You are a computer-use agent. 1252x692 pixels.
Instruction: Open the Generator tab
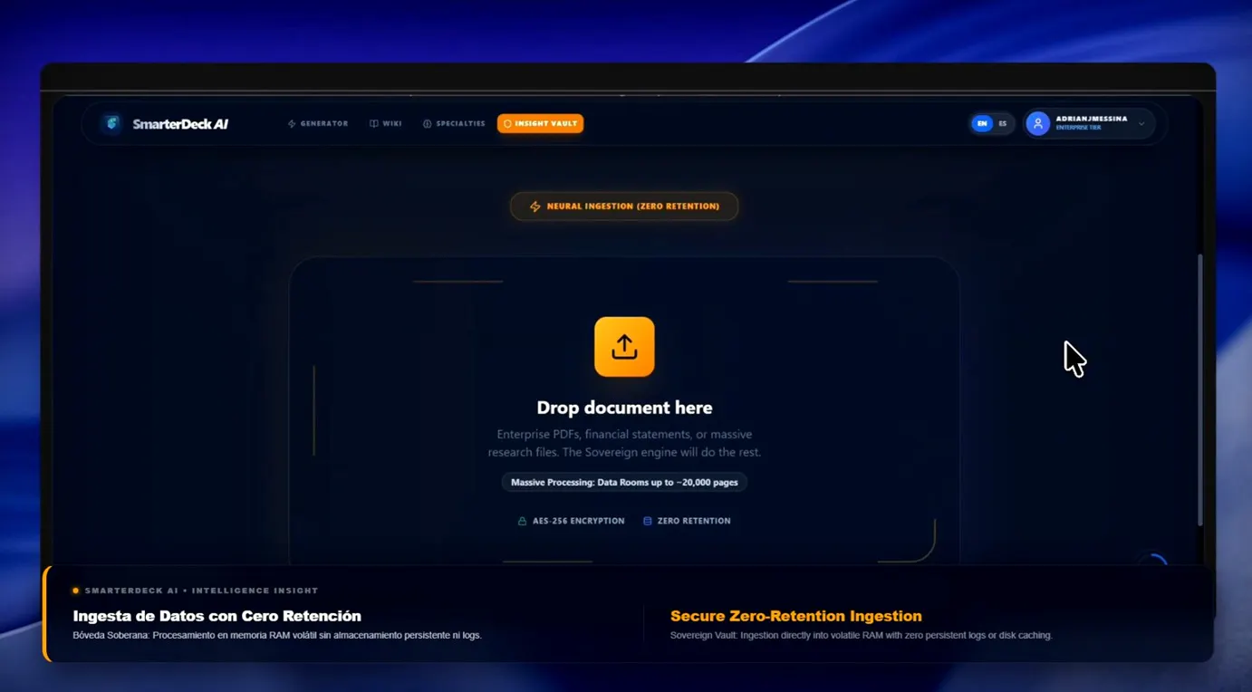(x=318, y=123)
